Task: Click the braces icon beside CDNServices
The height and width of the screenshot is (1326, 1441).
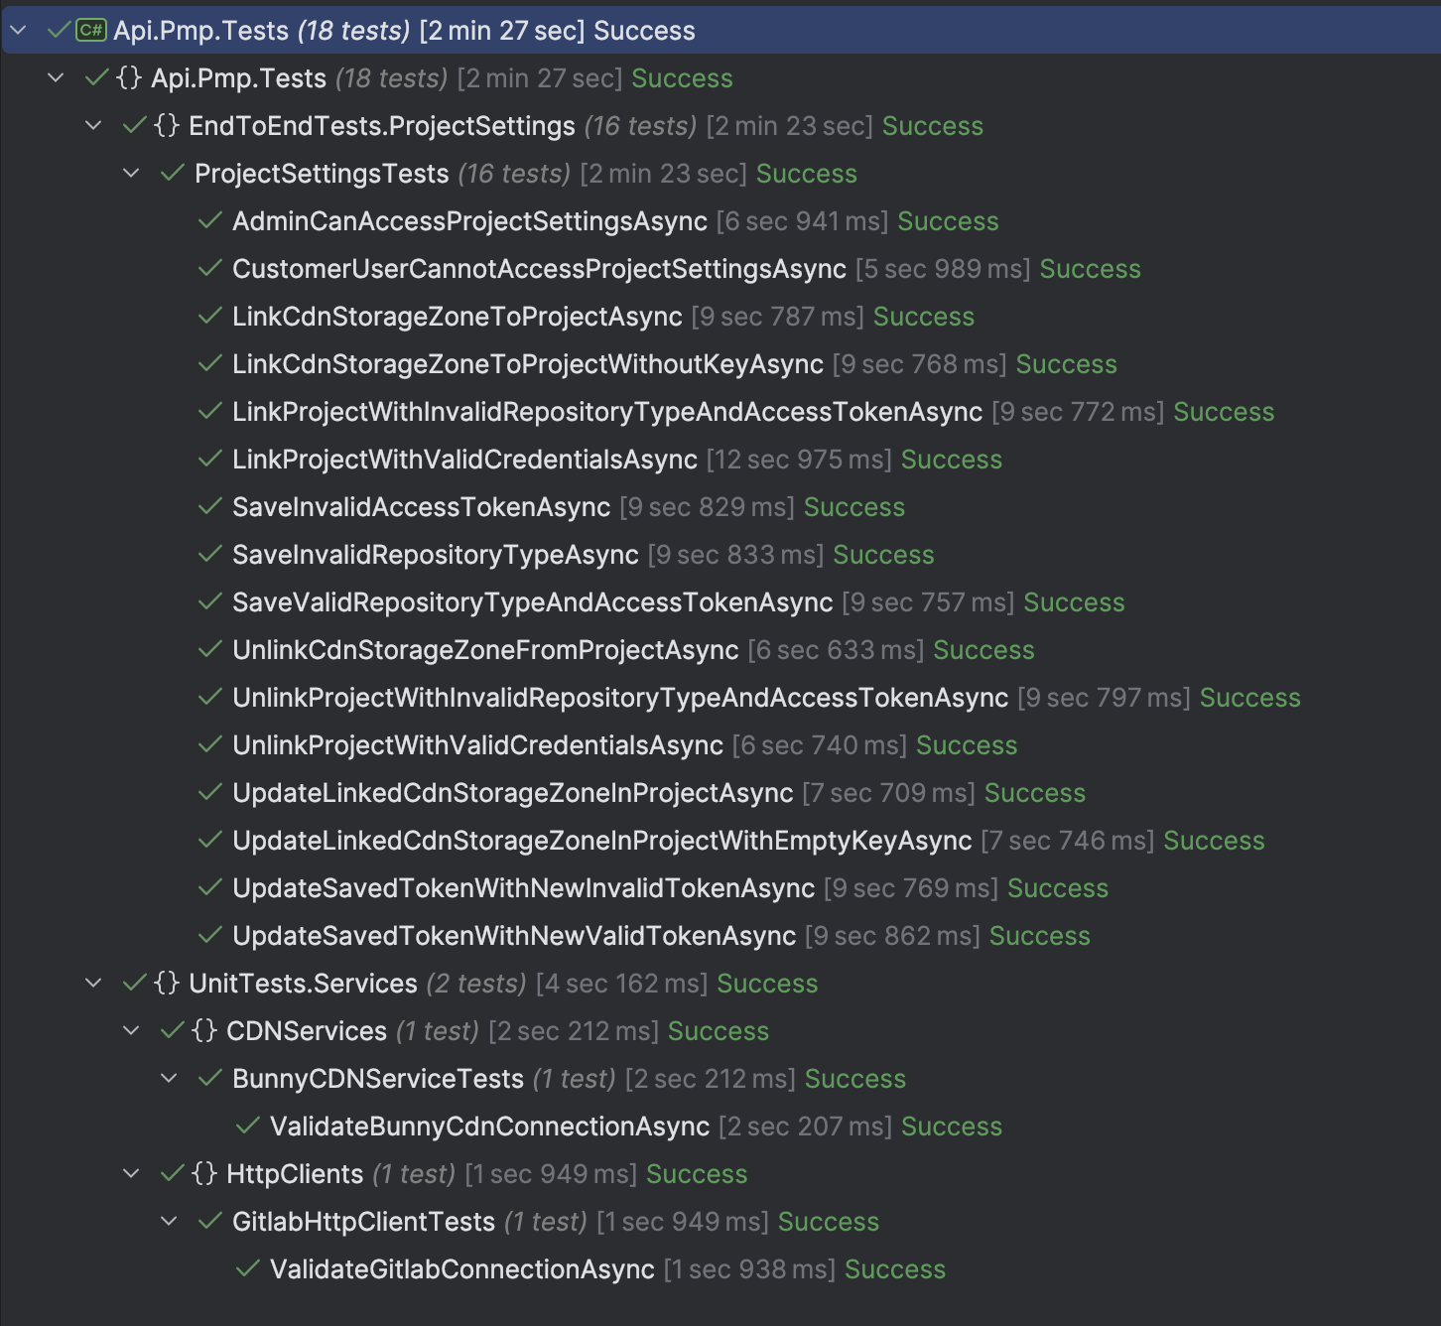Action: (x=204, y=1031)
